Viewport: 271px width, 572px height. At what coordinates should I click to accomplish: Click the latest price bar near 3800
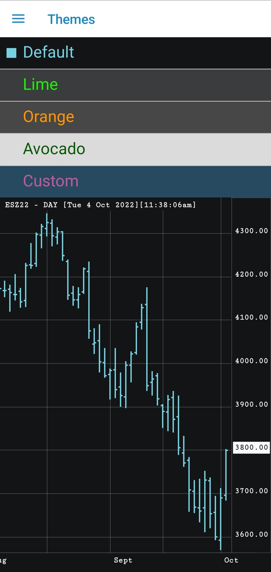click(226, 474)
